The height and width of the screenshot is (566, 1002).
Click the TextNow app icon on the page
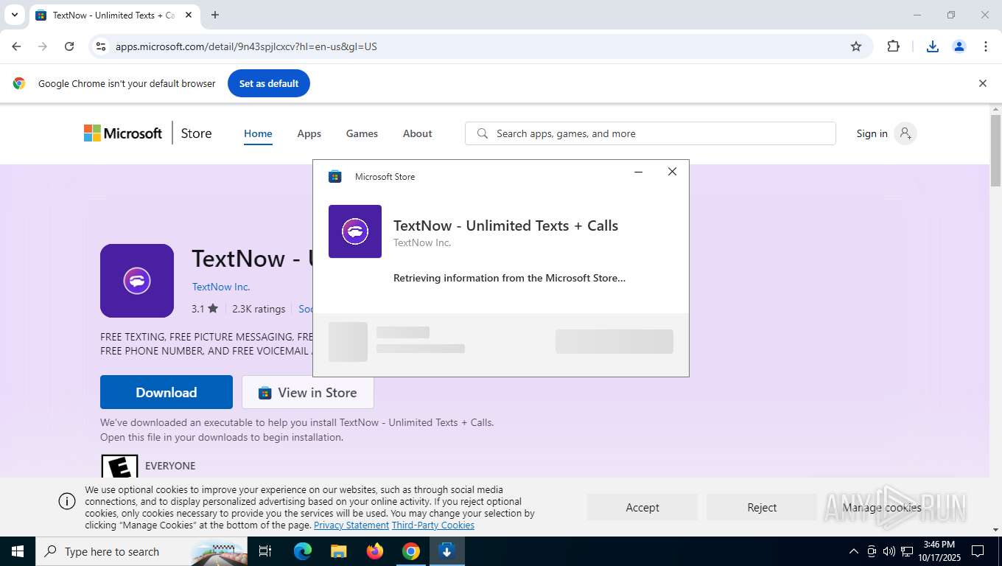click(x=137, y=281)
